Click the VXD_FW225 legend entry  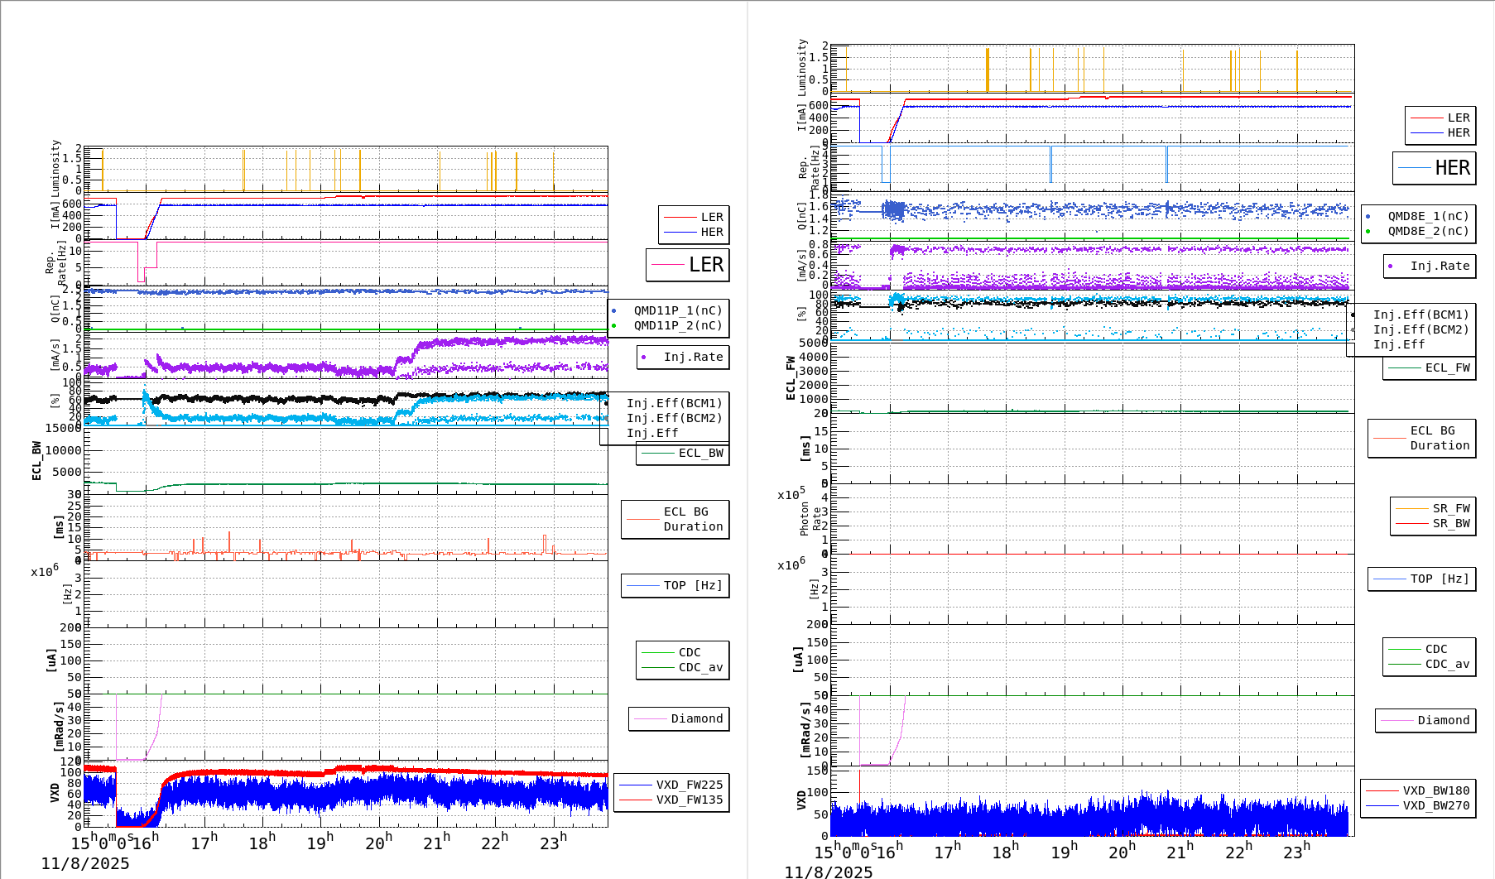pos(689,785)
